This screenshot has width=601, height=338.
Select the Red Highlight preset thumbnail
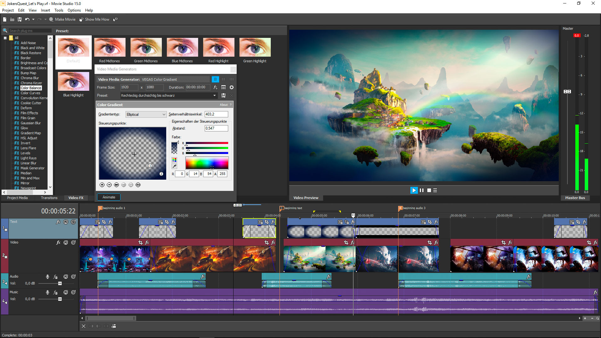(218, 47)
